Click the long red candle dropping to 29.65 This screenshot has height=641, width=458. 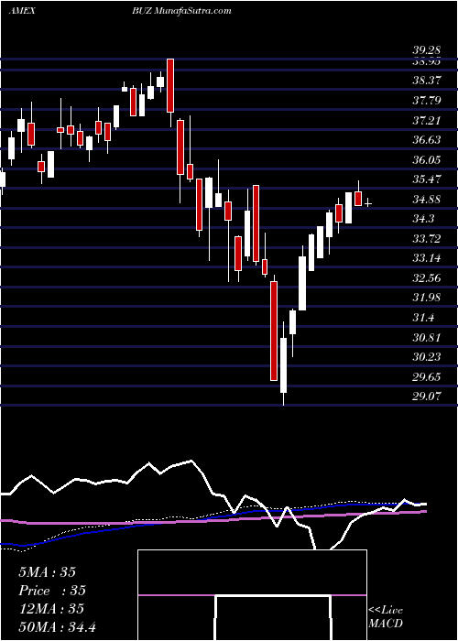(274, 331)
